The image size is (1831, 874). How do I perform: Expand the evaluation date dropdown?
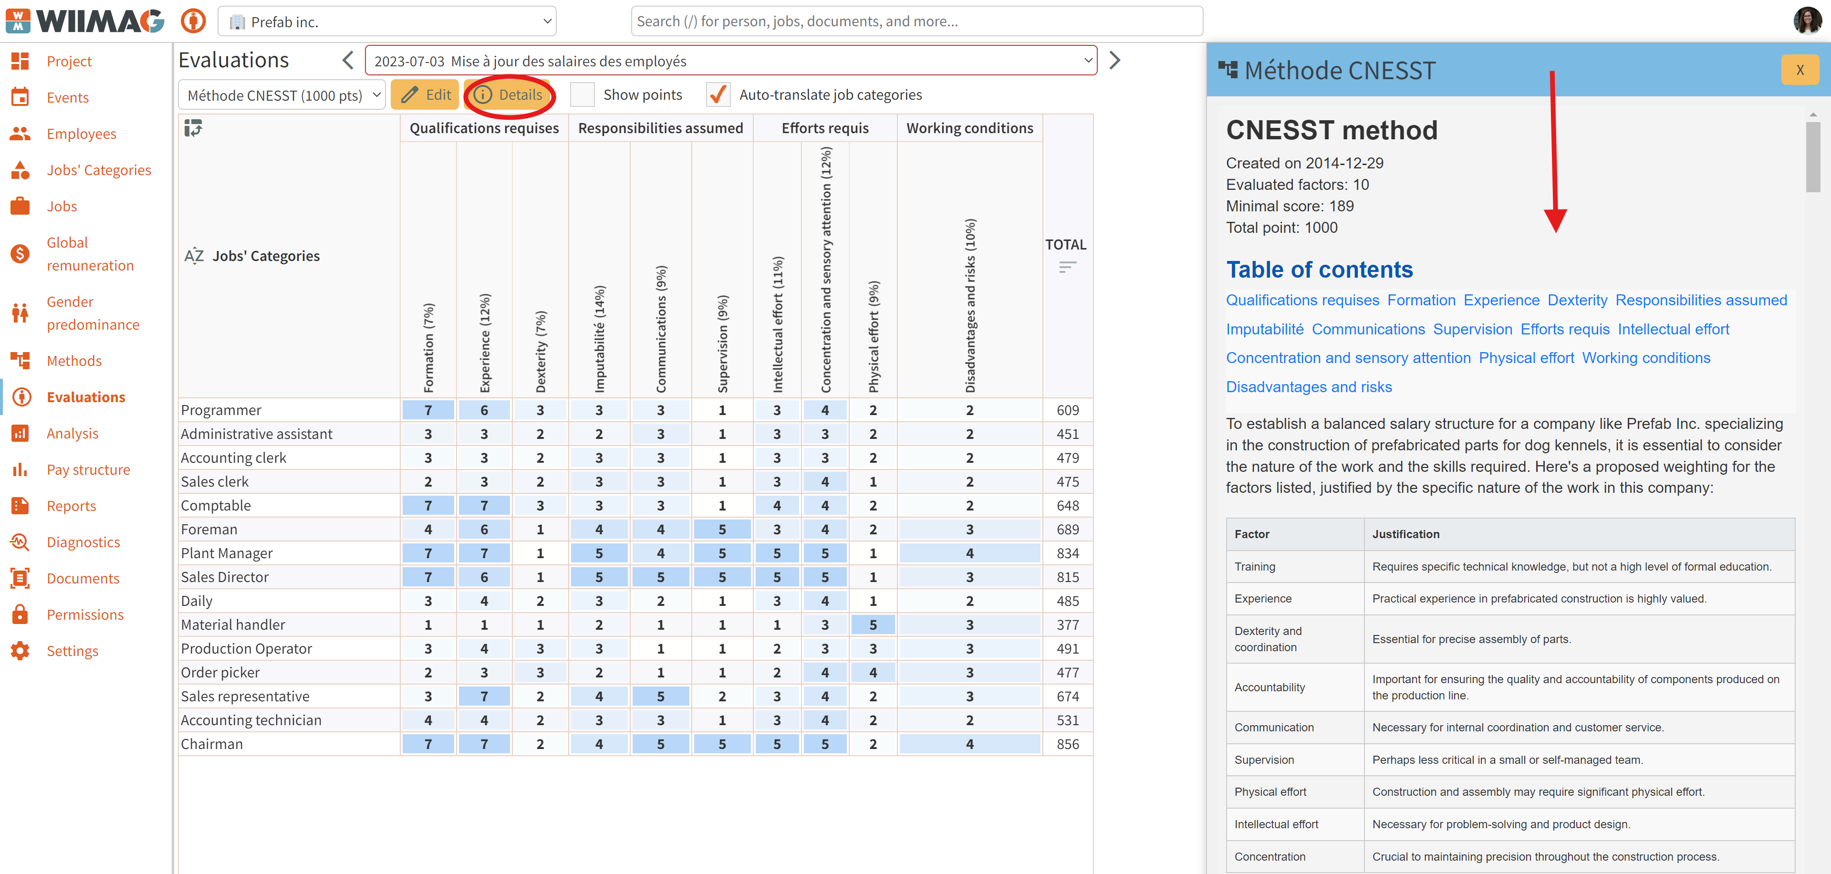[731, 61]
